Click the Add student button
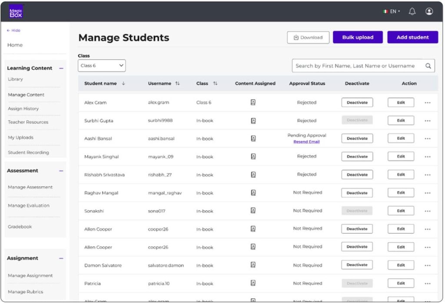 tap(412, 37)
